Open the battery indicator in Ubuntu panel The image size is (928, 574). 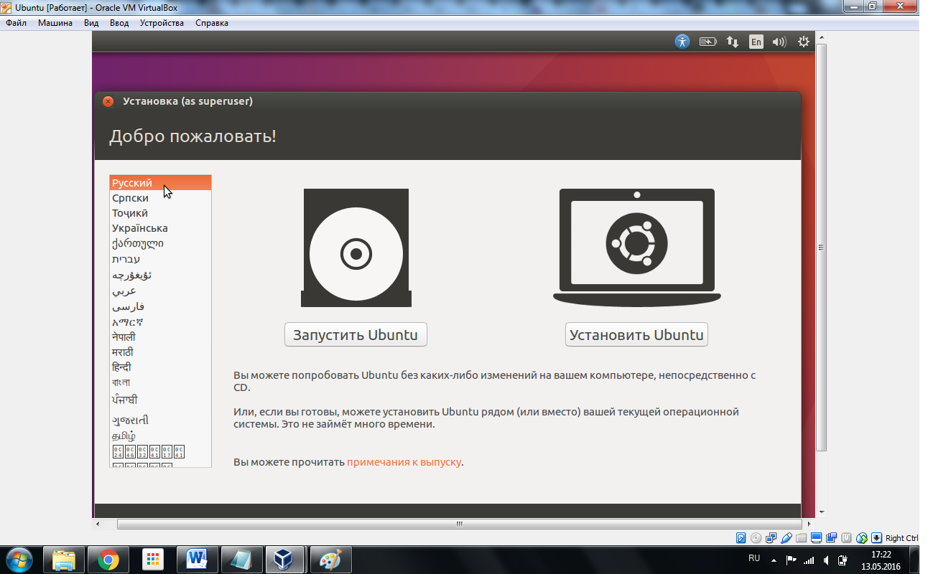(x=707, y=42)
